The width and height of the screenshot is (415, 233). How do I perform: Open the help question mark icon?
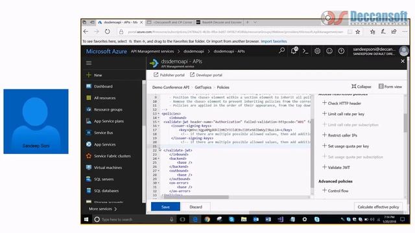341,51
